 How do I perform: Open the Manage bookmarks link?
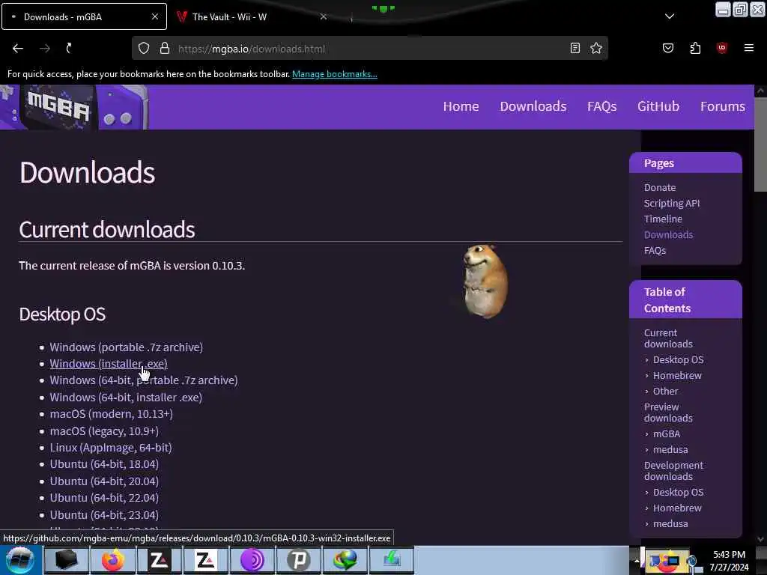[x=335, y=74]
